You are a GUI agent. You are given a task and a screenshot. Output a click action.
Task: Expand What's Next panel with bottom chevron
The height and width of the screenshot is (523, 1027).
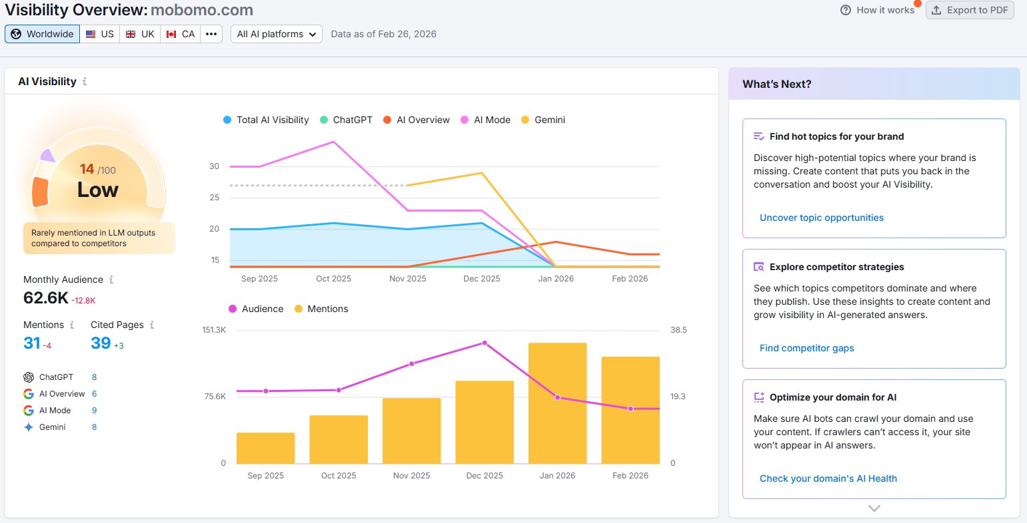point(874,508)
